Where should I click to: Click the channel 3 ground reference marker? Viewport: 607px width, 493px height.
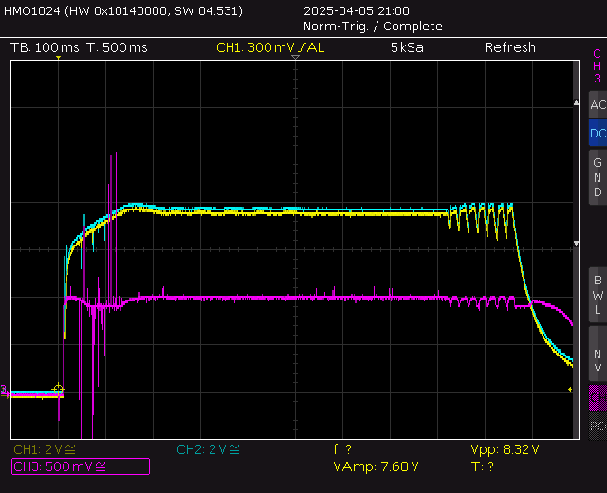coord(5,390)
